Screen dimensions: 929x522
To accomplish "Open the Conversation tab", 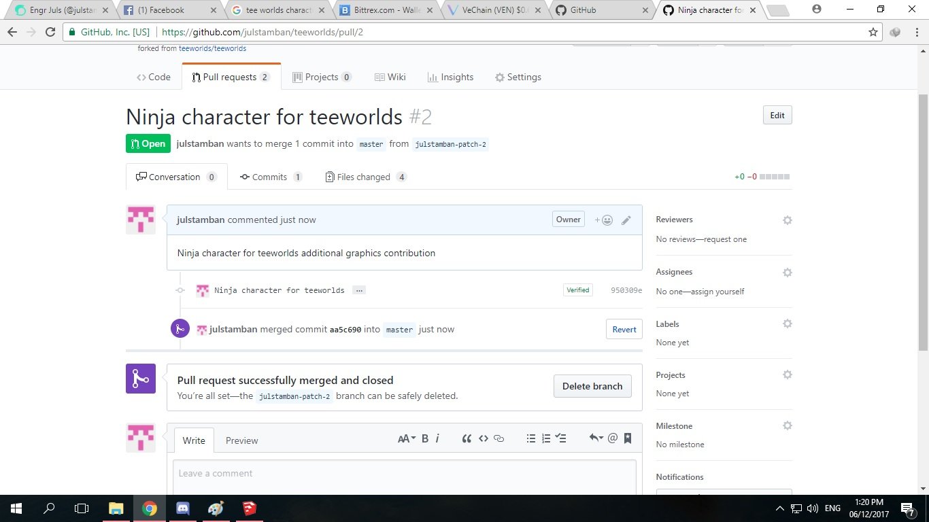I will pyautogui.click(x=176, y=177).
